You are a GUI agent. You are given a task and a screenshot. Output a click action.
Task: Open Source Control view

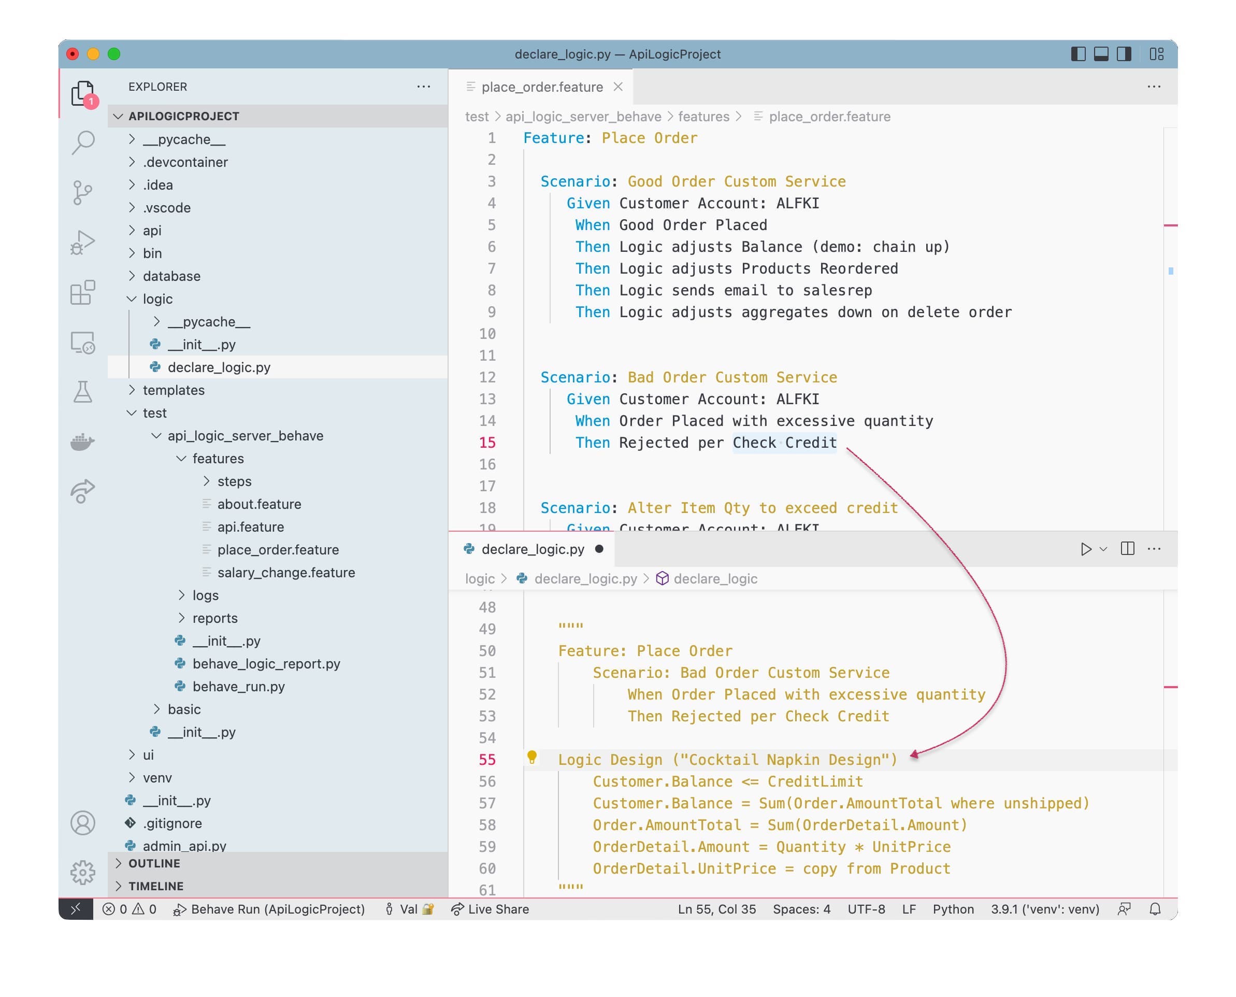point(83,192)
